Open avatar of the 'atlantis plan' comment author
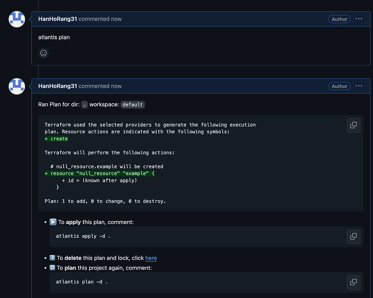 click(x=17, y=19)
